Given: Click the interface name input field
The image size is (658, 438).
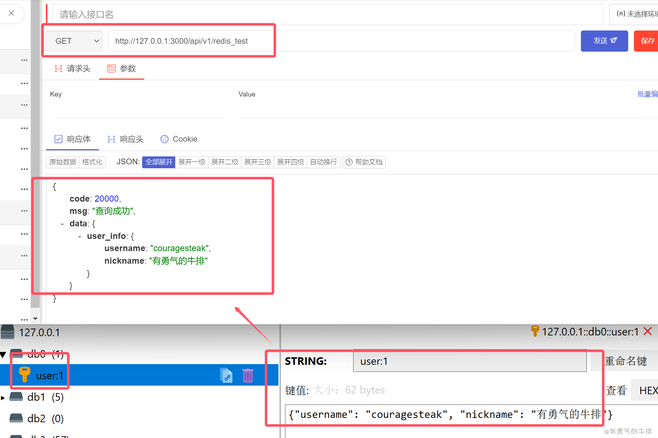Looking at the screenshot, I should [327, 14].
